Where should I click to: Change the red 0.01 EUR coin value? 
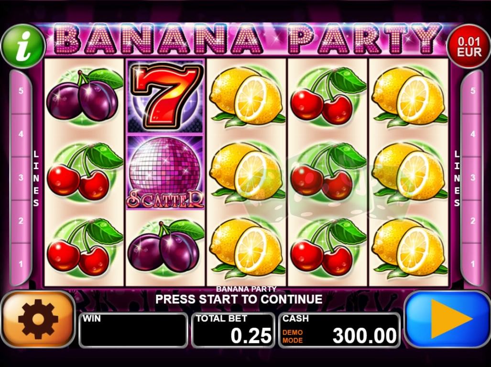469,46
